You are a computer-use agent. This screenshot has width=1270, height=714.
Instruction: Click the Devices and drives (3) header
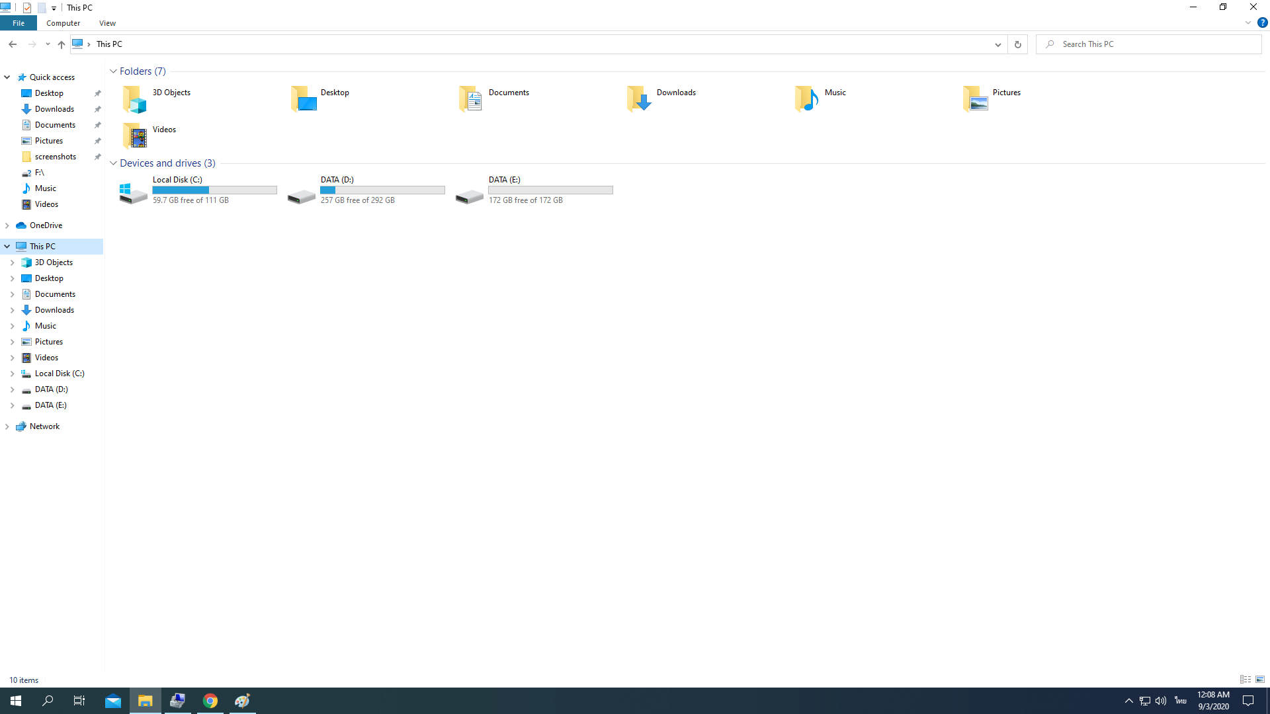coord(167,163)
